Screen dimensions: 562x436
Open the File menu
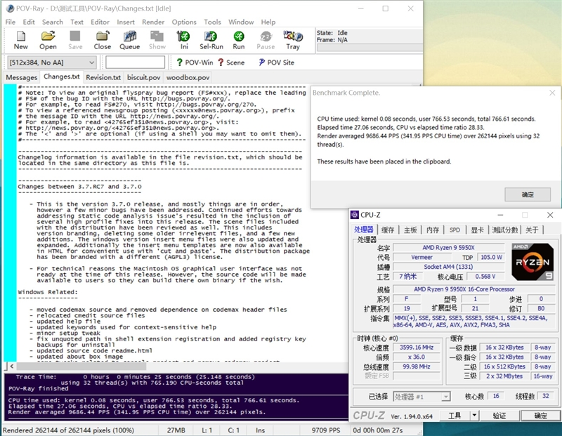click(11, 22)
